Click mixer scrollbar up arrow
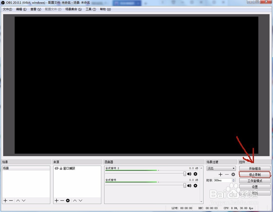Image resolution: width=273 pixels, height=212 pixels. (201, 168)
